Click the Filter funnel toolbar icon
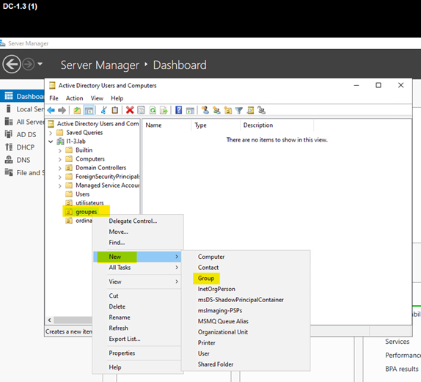Screen dimensions: 421x382 (x=239, y=110)
